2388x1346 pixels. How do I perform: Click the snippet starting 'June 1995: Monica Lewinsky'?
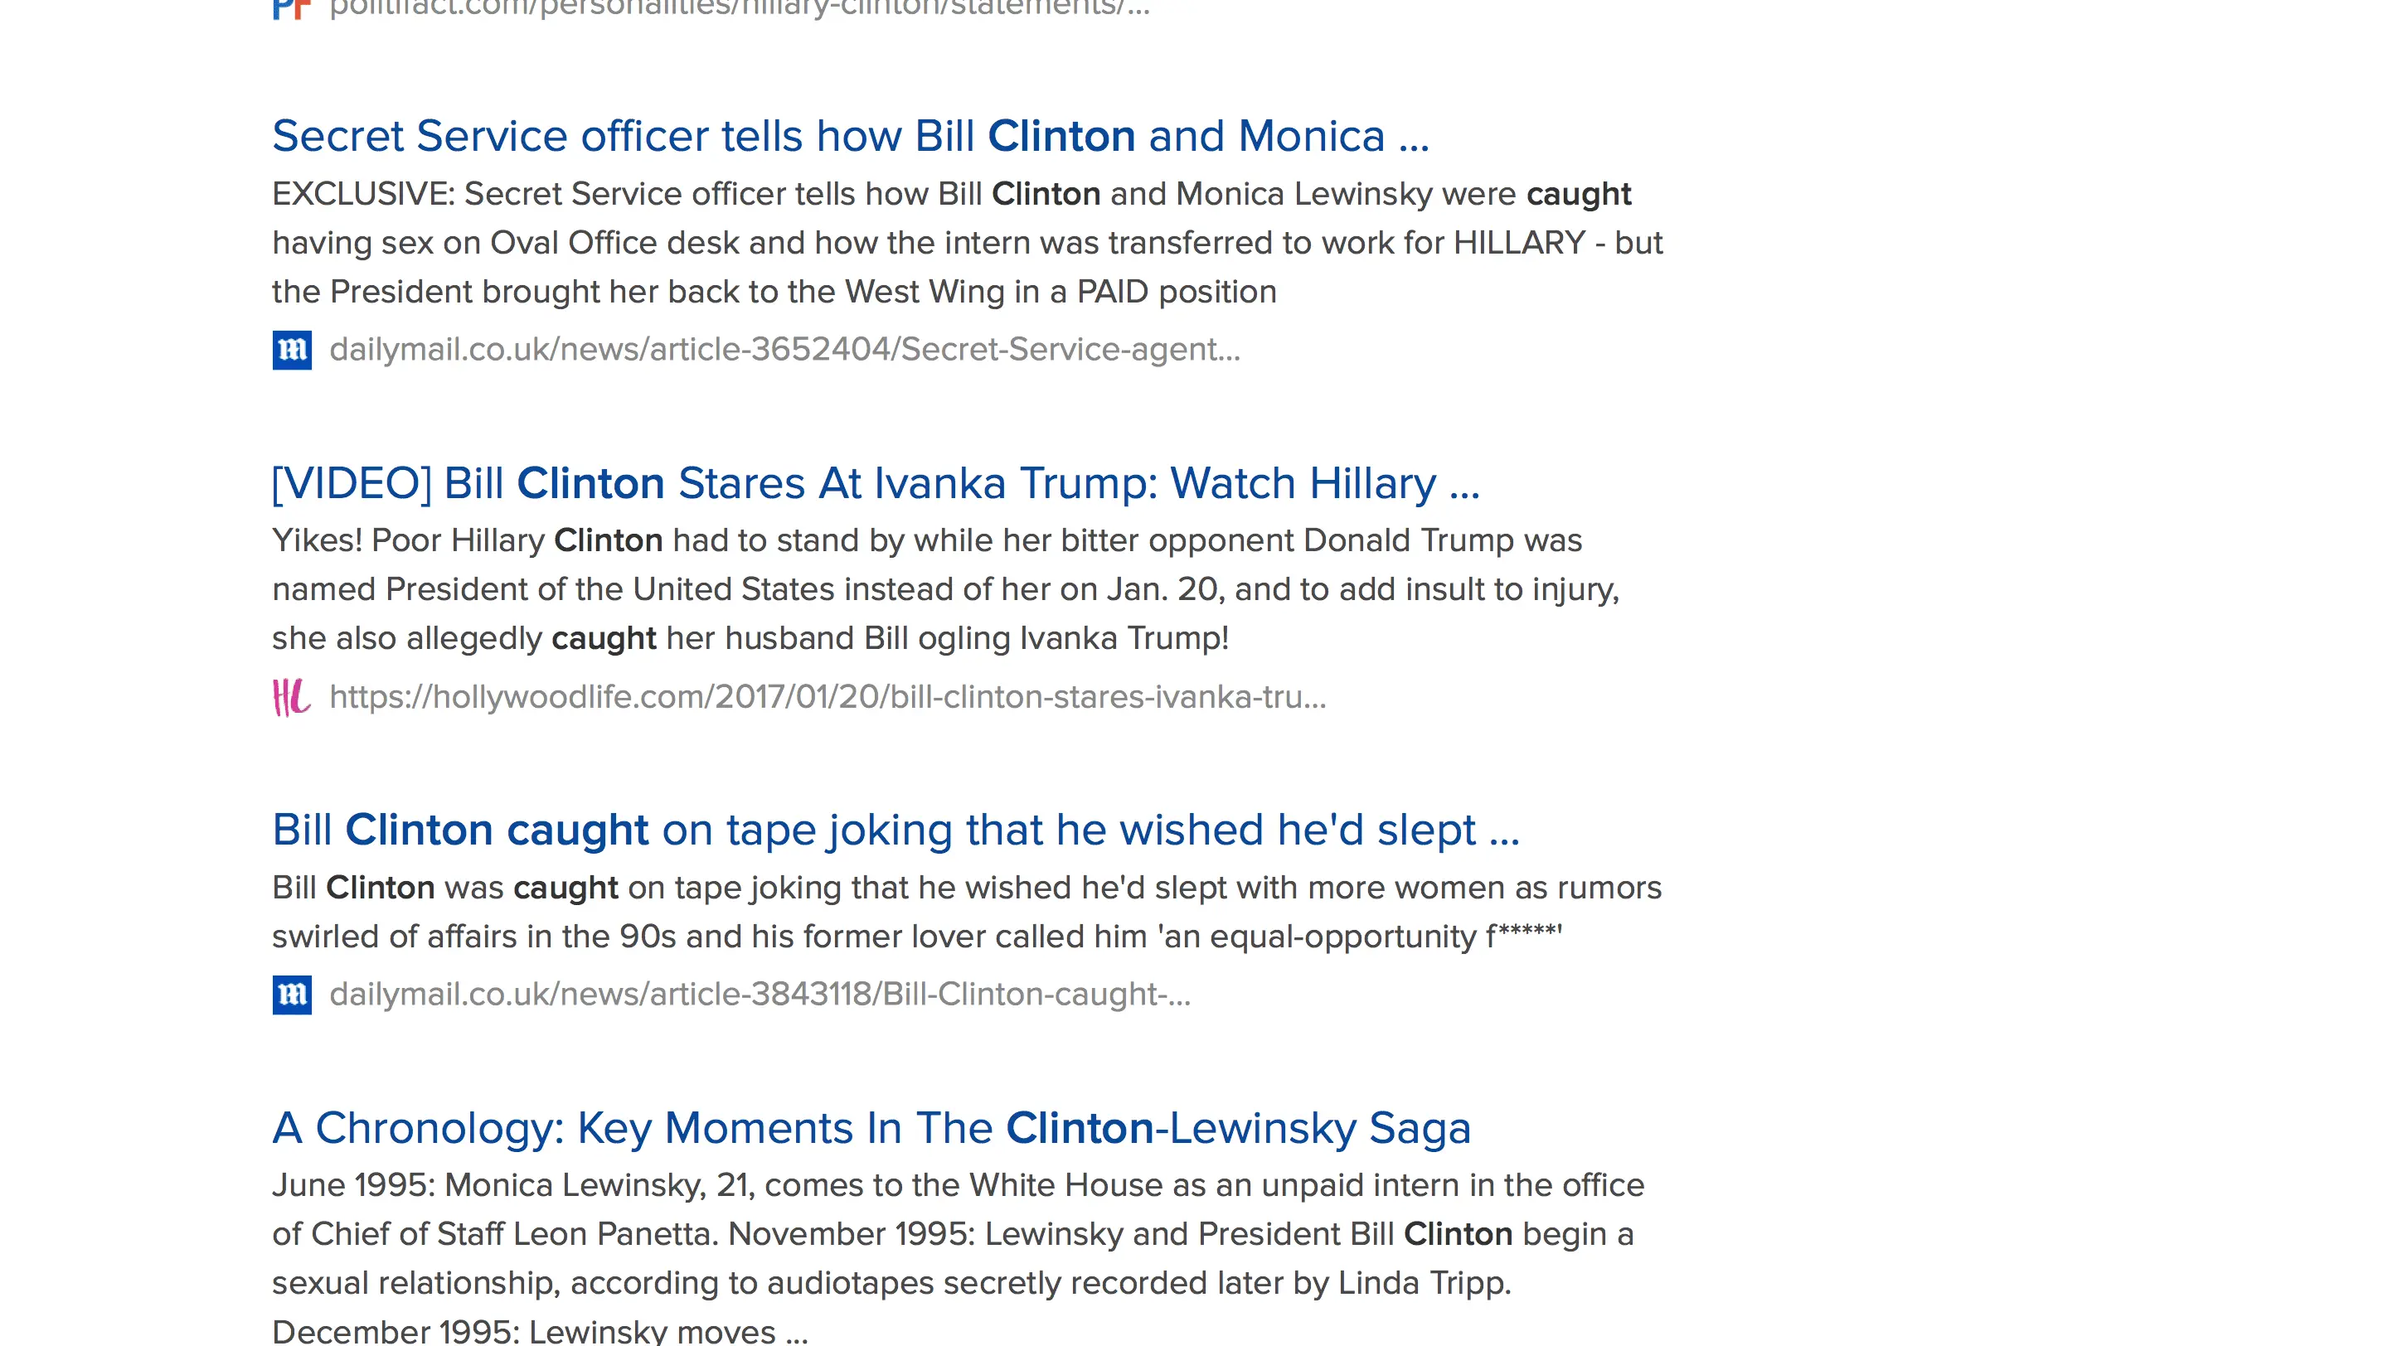pyautogui.click(x=957, y=1234)
